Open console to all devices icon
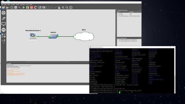Viewport: 185px width, 104px height. coord(20,8)
